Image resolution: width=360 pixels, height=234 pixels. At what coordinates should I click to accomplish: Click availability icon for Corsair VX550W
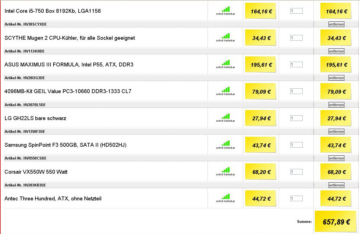226,170
